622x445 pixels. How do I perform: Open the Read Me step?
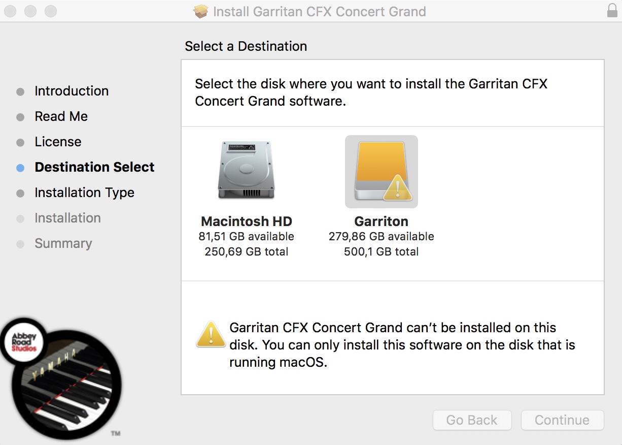61,116
